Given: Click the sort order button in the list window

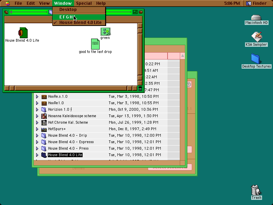Looking at the screenshot, I should coord(183,56).
